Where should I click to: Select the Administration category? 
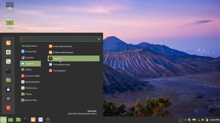coord(31,82)
